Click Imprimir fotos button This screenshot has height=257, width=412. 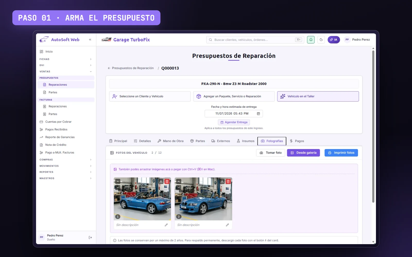[x=341, y=153]
